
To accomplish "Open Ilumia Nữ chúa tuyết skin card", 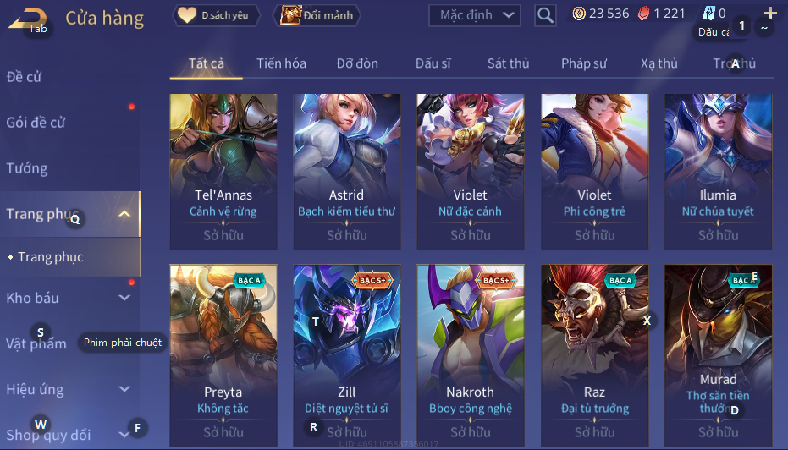I will point(718,171).
